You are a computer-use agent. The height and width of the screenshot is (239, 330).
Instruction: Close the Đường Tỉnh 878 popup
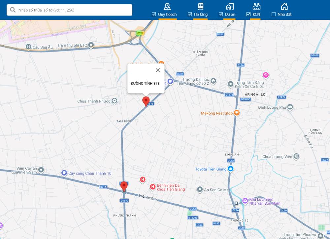pyautogui.click(x=158, y=70)
